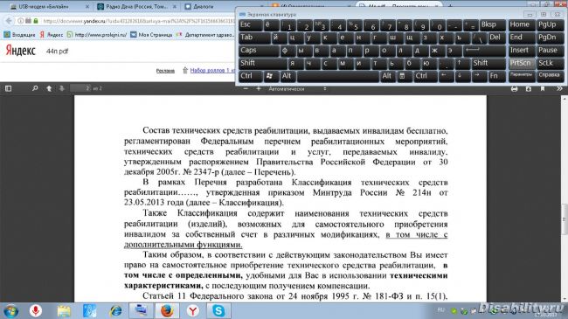Click the up arrow key on keyboard
The height and width of the screenshot is (319, 568).
[x=462, y=64]
